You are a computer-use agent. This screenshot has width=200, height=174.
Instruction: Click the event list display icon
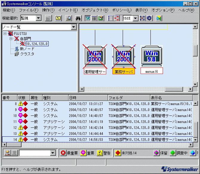click(110, 18)
